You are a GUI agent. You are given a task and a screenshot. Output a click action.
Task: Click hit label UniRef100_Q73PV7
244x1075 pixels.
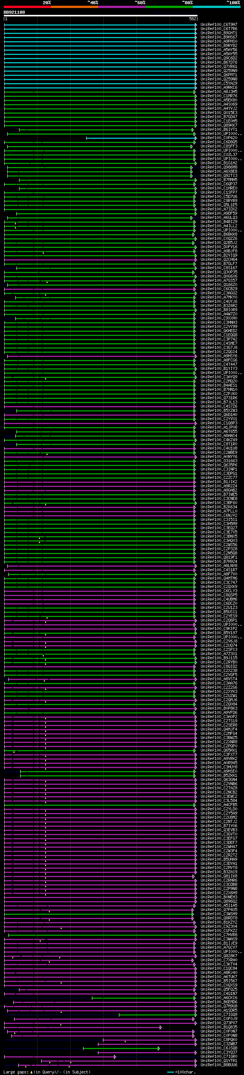pyautogui.click(x=219, y=1023)
